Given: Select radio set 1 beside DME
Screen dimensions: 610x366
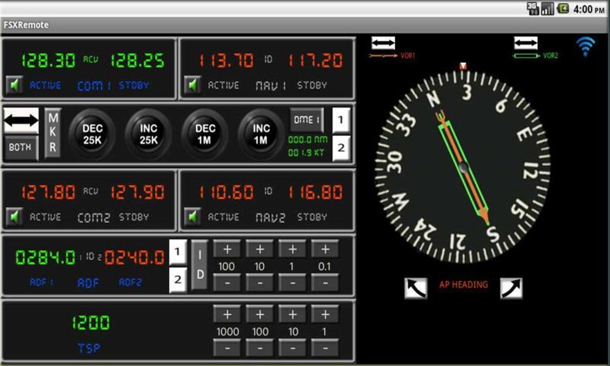Looking at the screenshot, I should point(341,120).
